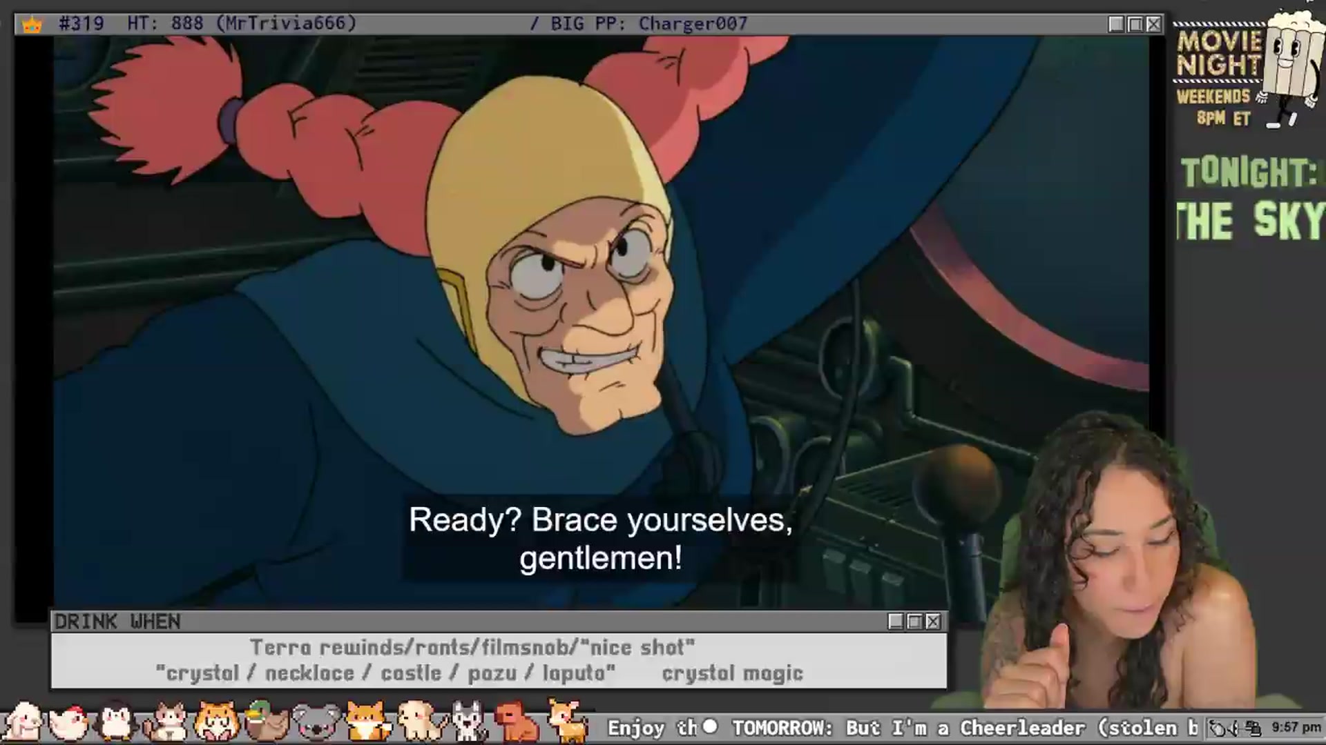1326x745 pixels.
Task: Minimize the DRINK WHEN window
Action: [x=896, y=622]
